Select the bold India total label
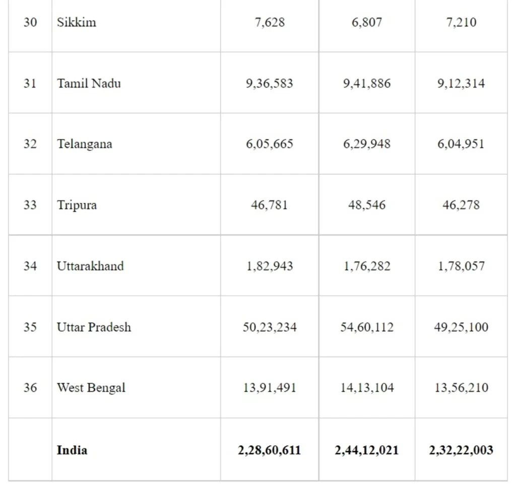This screenshot has height=491, width=516. [x=72, y=450]
